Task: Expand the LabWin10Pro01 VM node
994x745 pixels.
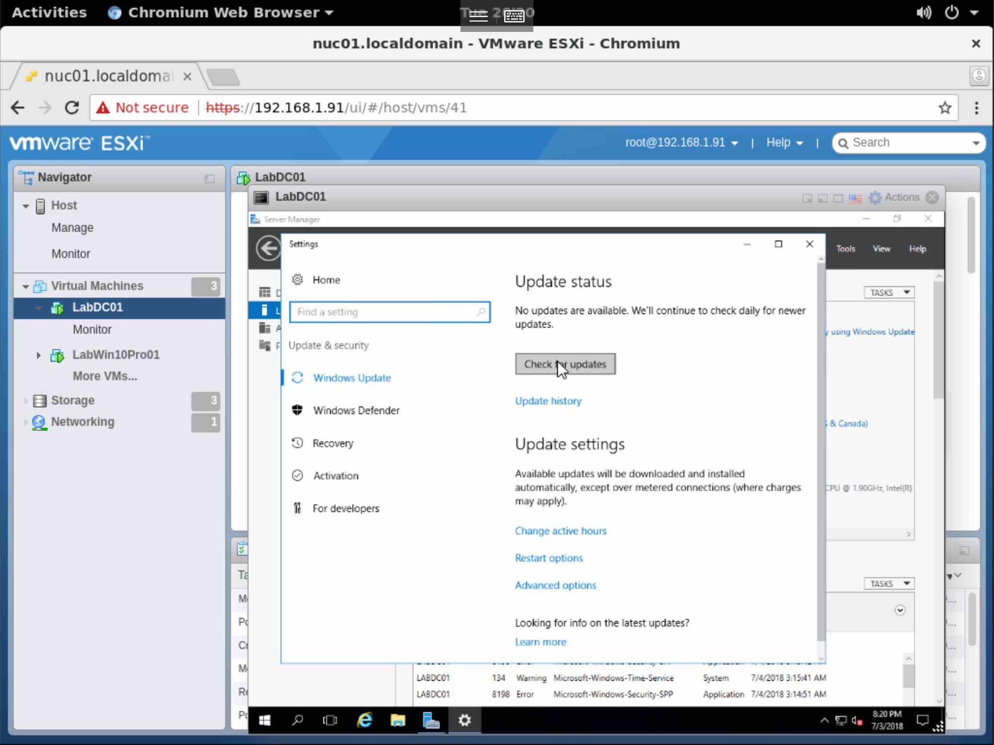Action: [38, 355]
